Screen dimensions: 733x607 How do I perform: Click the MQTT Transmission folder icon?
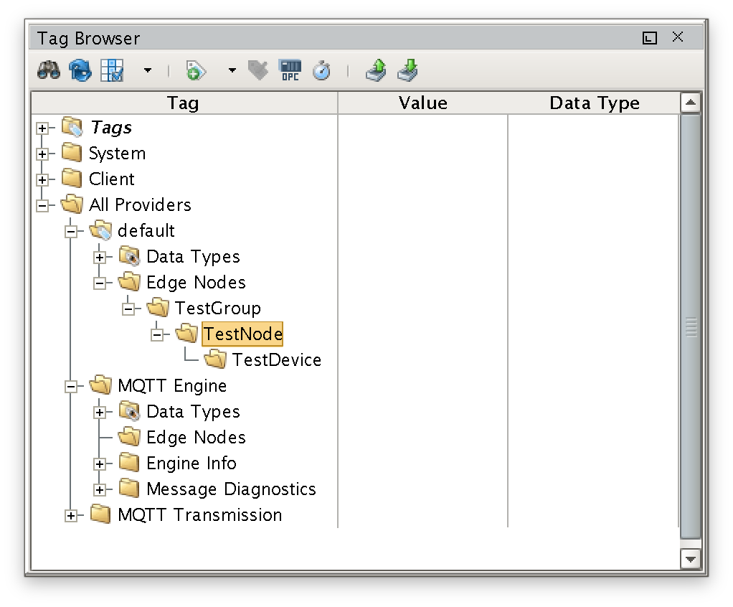pos(100,514)
